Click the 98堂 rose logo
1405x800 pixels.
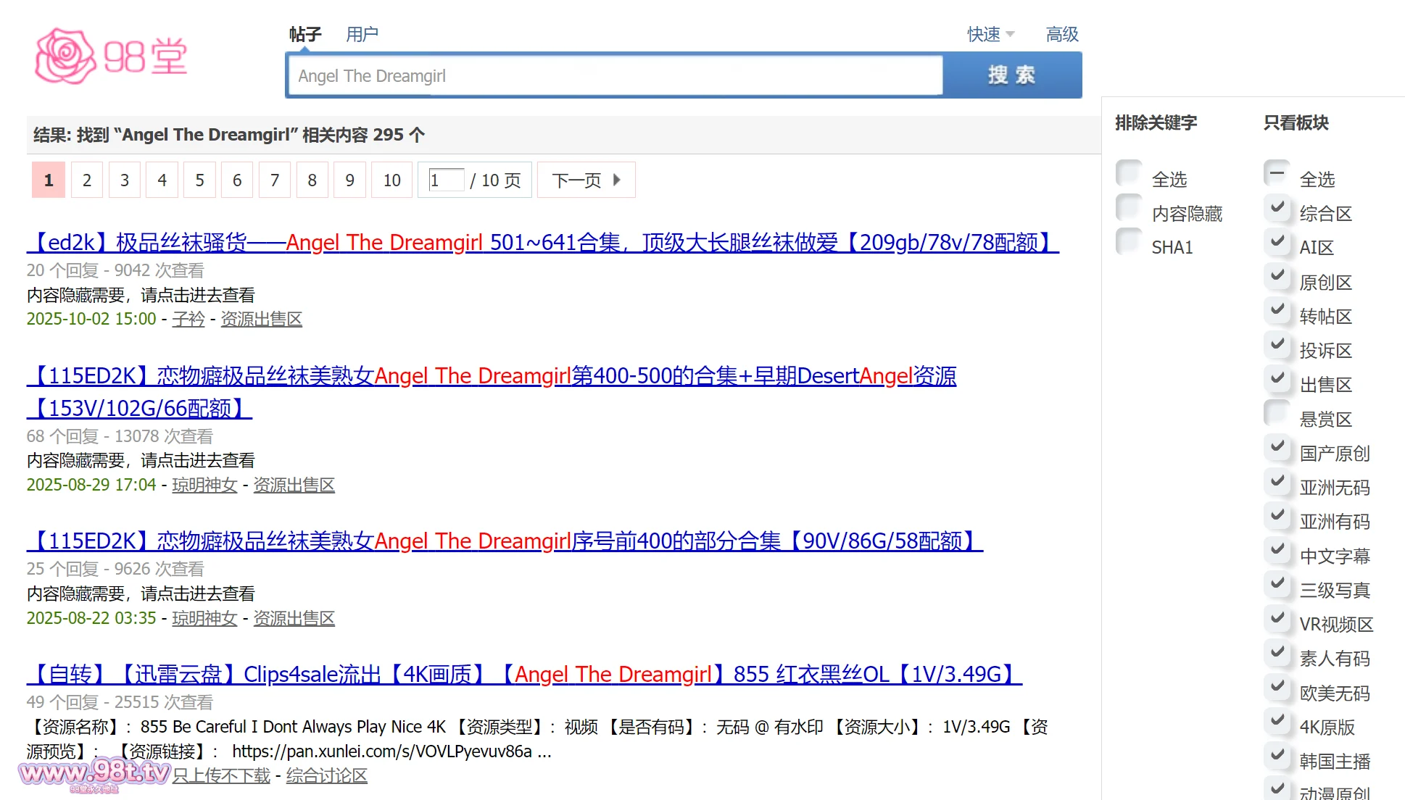tap(110, 57)
